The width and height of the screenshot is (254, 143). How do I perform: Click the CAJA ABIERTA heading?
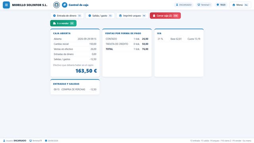pos(62,33)
